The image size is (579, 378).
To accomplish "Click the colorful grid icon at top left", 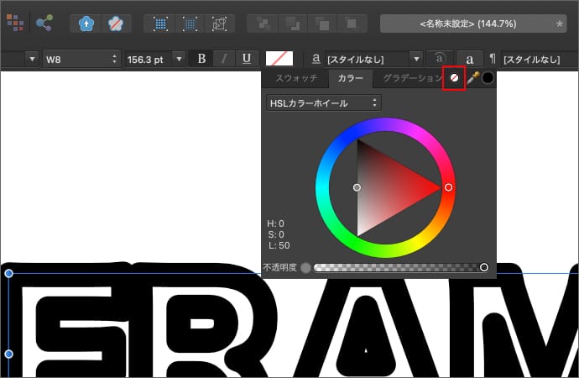I will click(14, 24).
